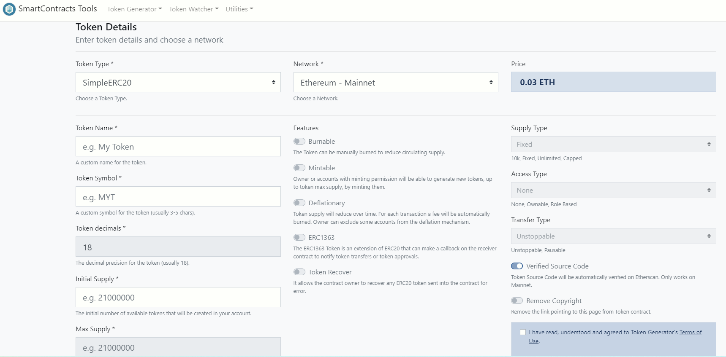
Task: Click the '10k, Fixed, Unlimited, Capped' hint
Action: click(x=546, y=158)
